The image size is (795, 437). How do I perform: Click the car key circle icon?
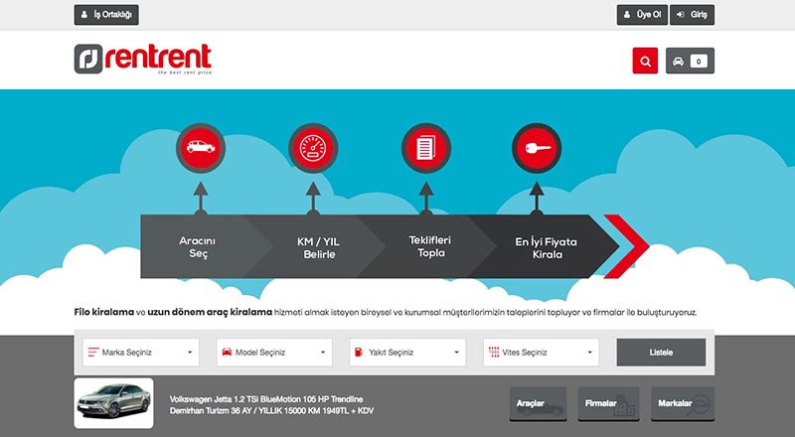point(535,148)
